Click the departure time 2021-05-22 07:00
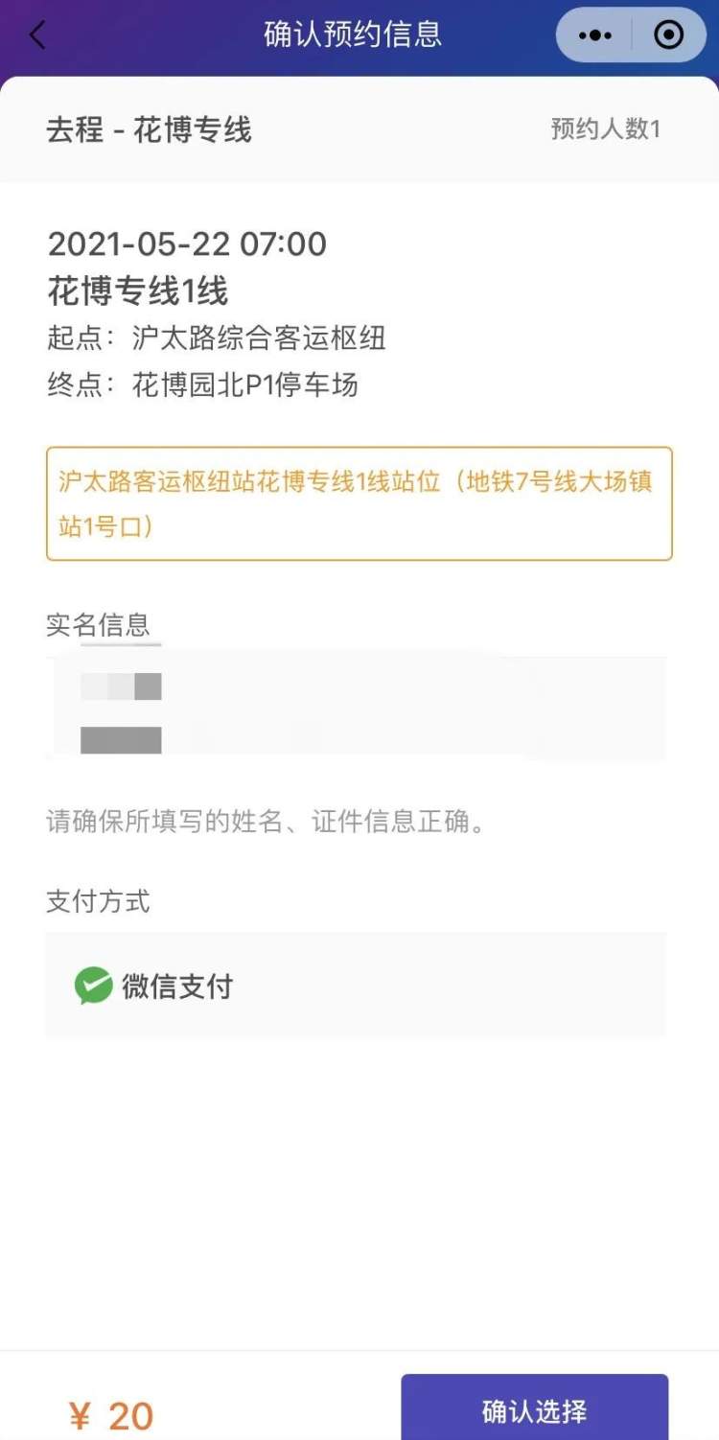The width and height of the screenshot is (719, 1440). 187,244
